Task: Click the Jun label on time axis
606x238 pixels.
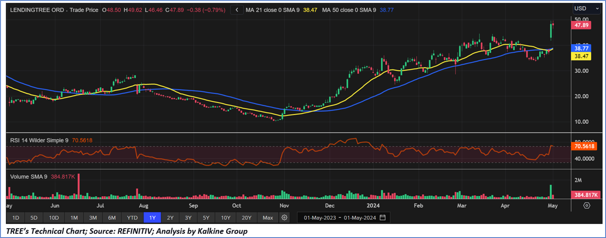Action: pyautogui.click(x=55, y=206)
